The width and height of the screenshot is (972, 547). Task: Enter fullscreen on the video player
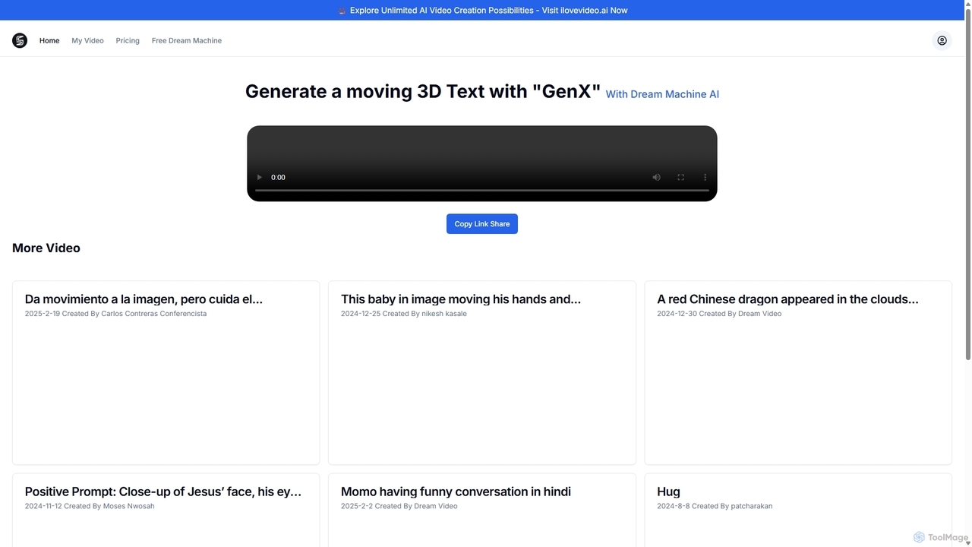[x=680, y=177]
